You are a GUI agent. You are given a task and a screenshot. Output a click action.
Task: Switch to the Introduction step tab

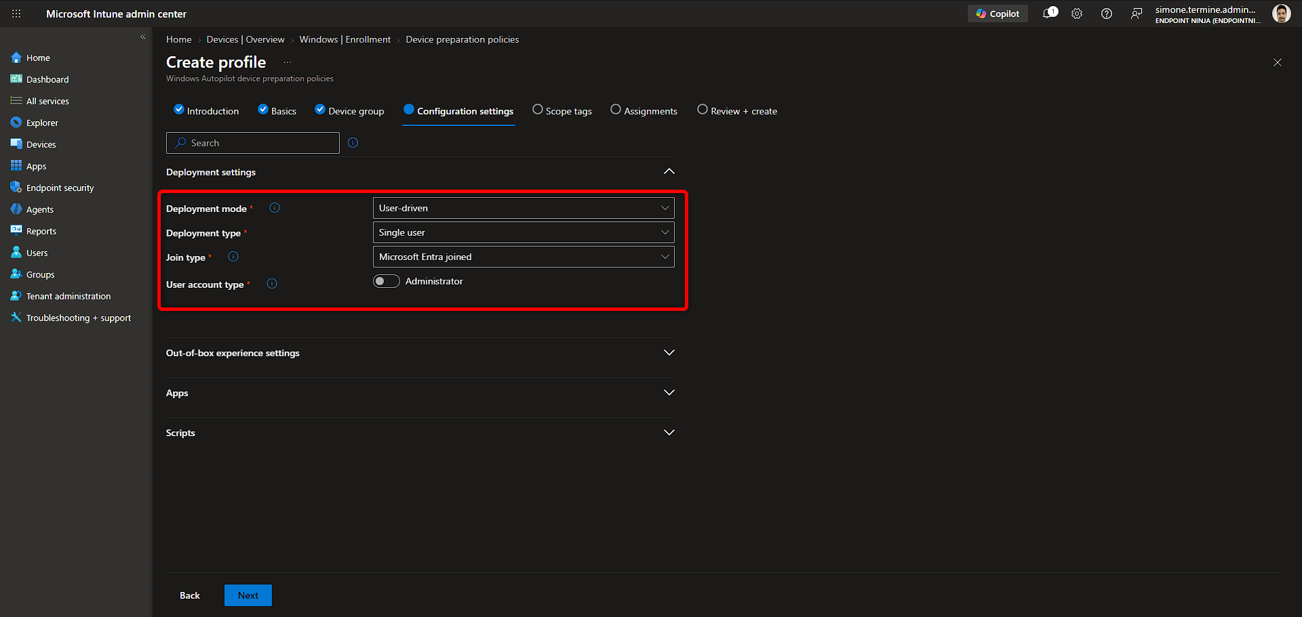(x=206, y=111)
